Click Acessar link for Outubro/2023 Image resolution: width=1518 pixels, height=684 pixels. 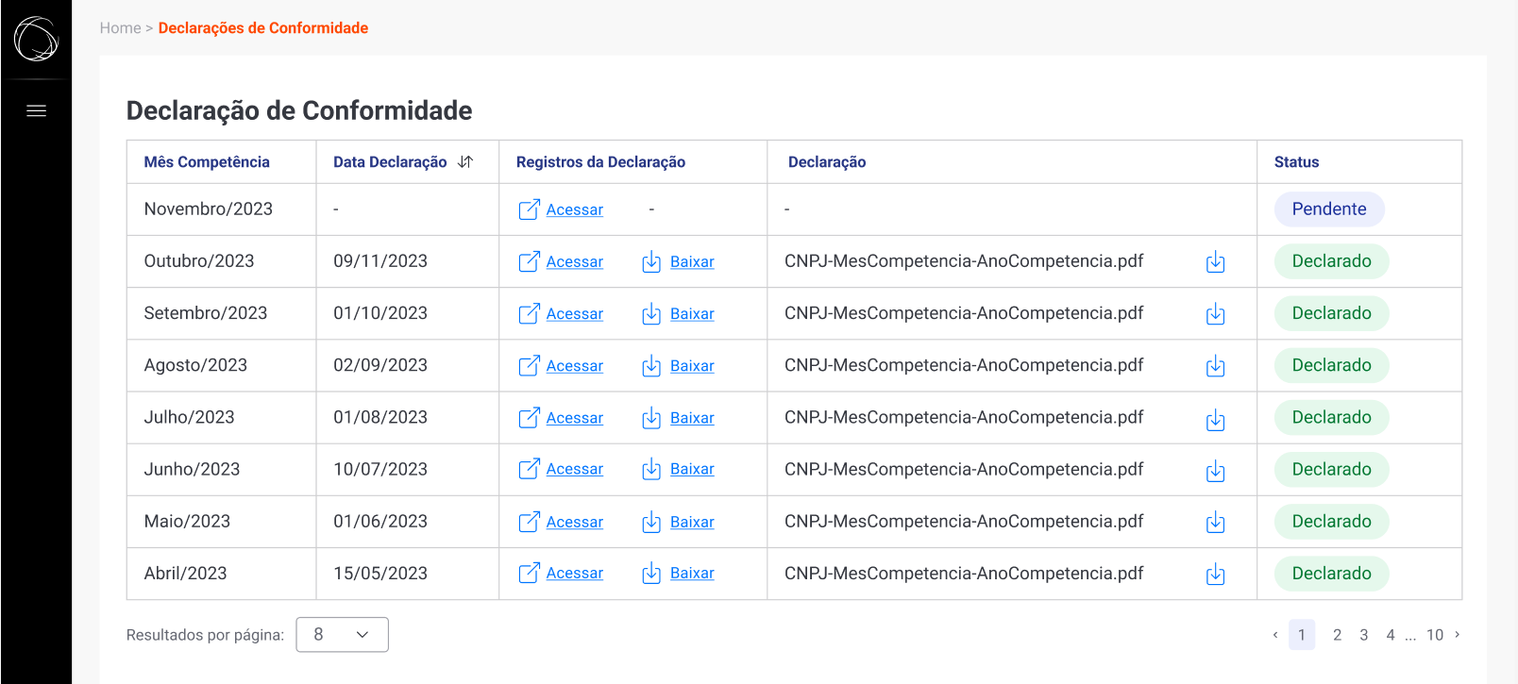574,261
